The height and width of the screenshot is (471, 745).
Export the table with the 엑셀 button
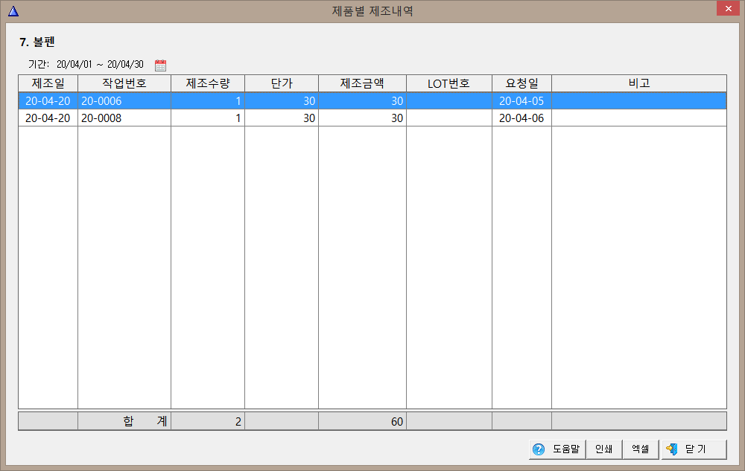(x=641, y=449)
